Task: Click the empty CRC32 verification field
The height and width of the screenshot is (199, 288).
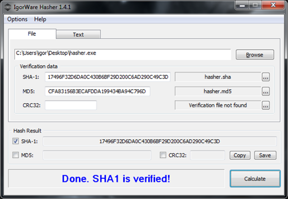Action: pos(71,105)
